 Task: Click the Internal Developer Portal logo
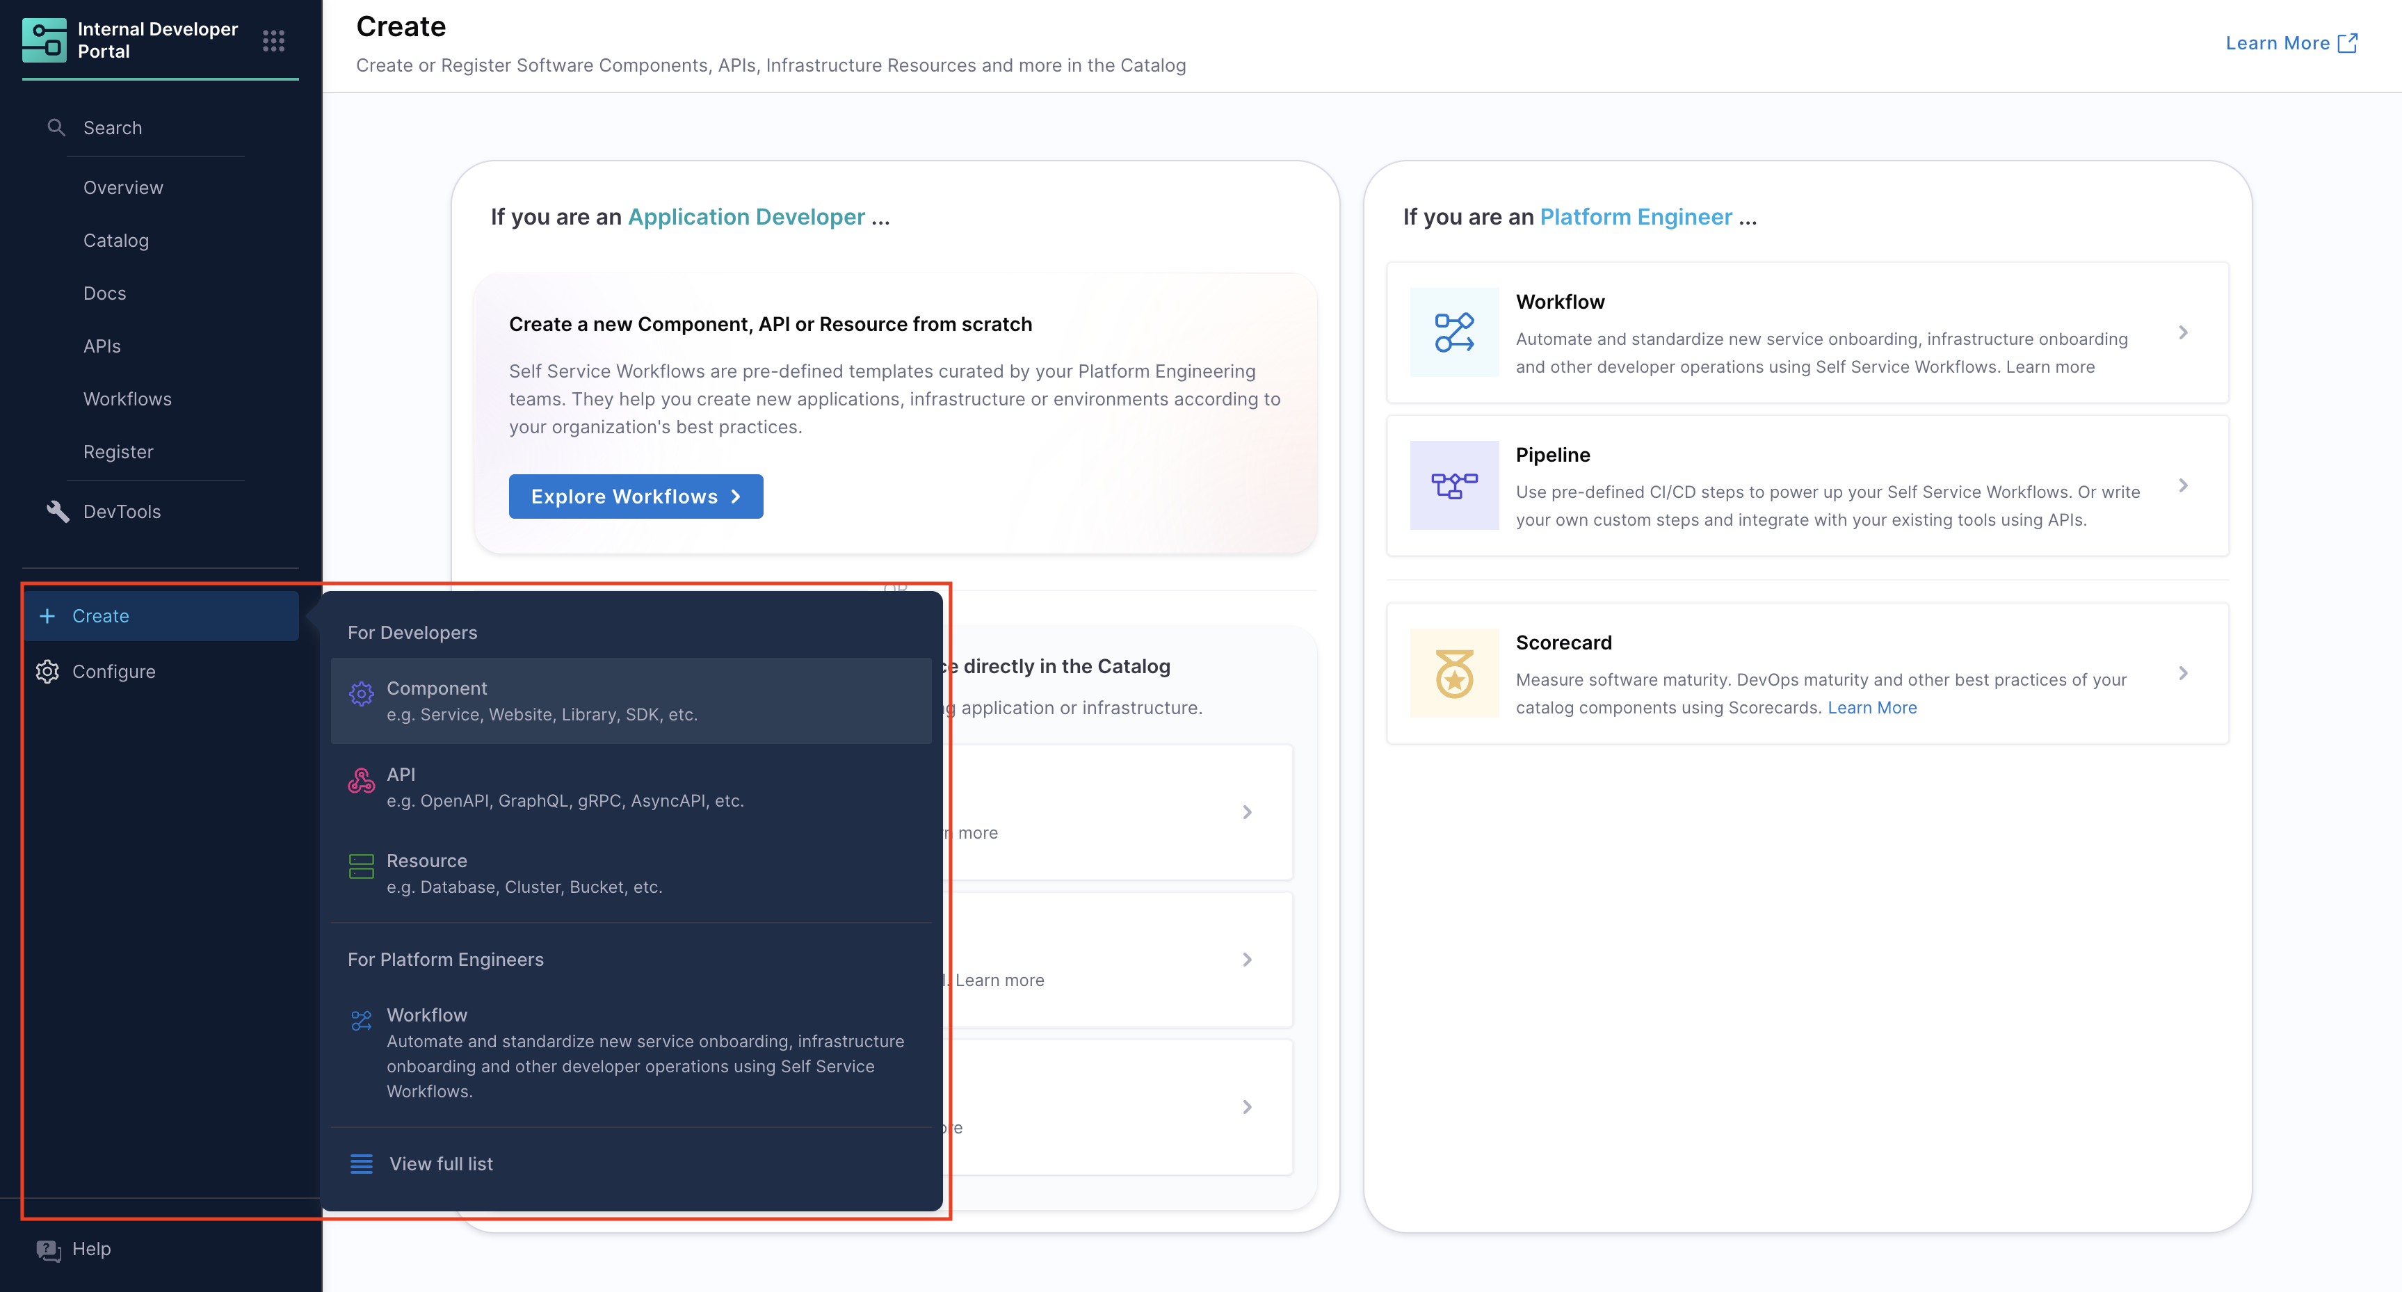pos(44,40)
